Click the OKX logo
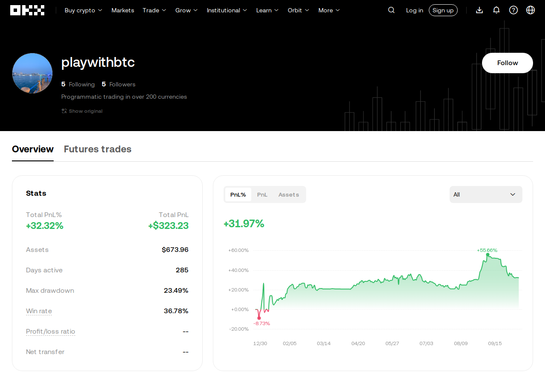 pos(27,10)
